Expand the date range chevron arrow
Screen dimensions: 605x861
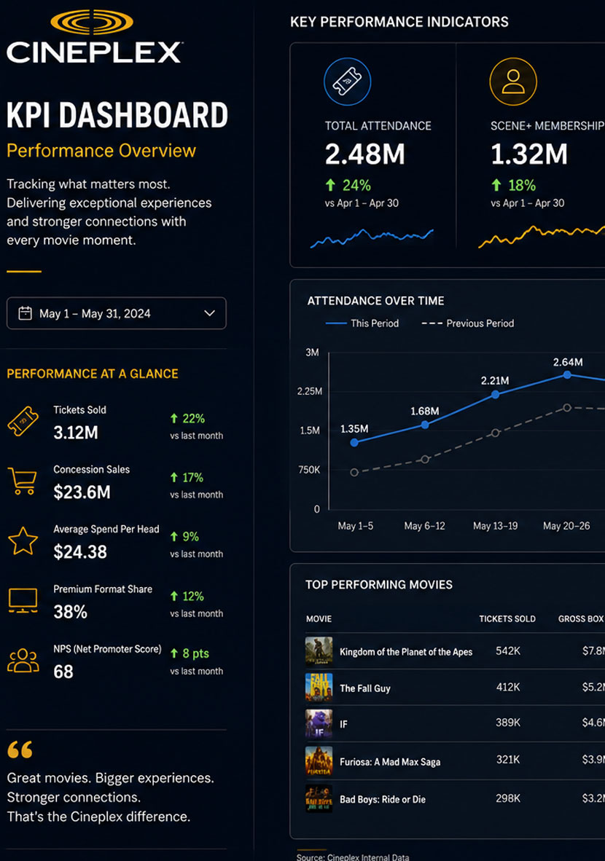(209, 313)
